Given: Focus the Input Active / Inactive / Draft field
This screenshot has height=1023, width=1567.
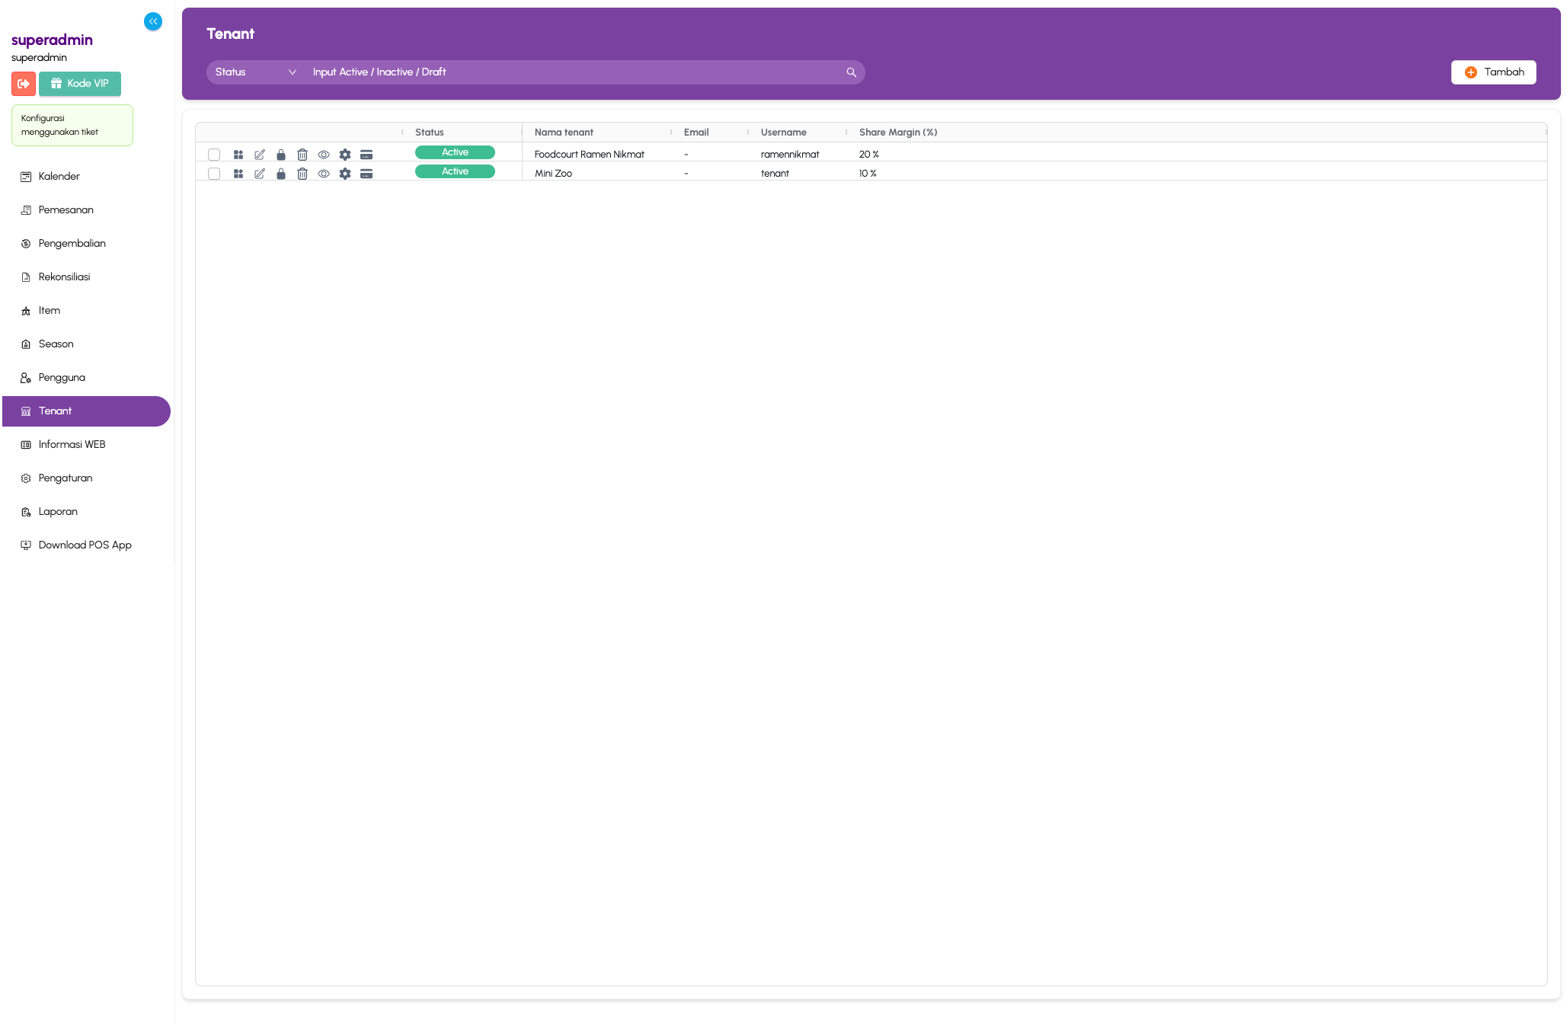Looking at the screenshot, I should [571, 72].
